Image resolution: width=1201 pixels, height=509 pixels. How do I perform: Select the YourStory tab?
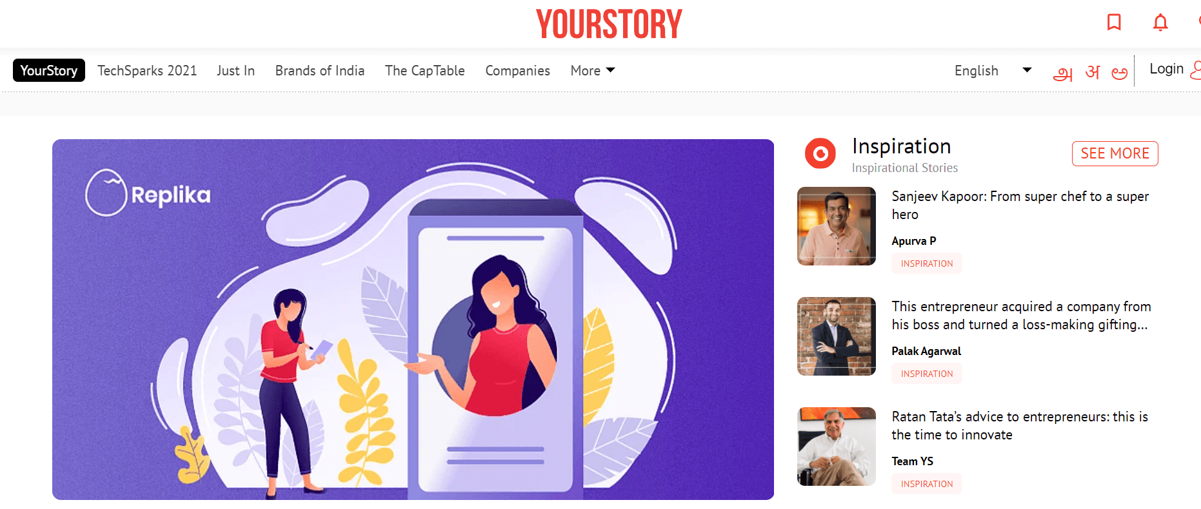coord(49,70)
